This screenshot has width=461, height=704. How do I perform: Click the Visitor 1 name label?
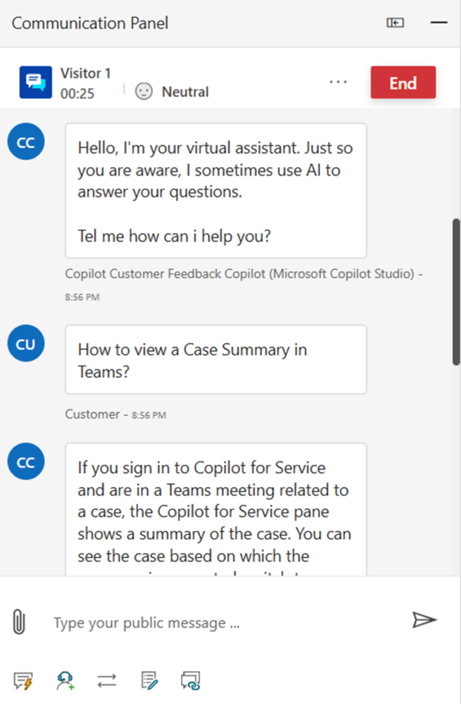[85, 74]
